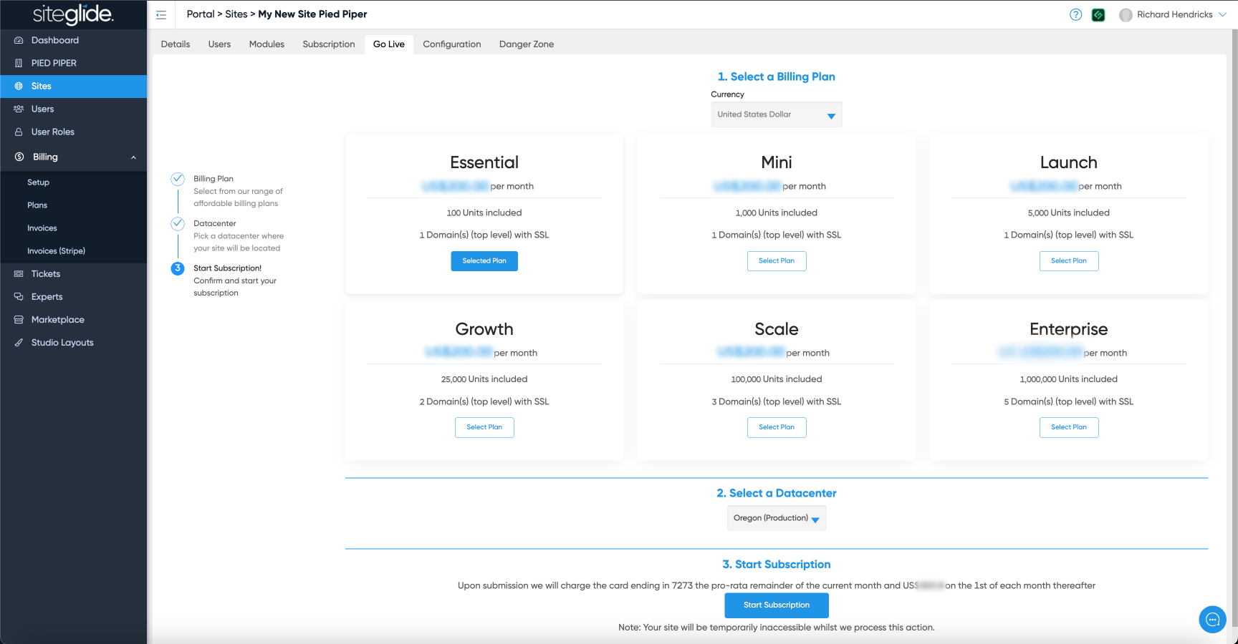Click the sidebar collapse hamburger icon

pos(161,15)
